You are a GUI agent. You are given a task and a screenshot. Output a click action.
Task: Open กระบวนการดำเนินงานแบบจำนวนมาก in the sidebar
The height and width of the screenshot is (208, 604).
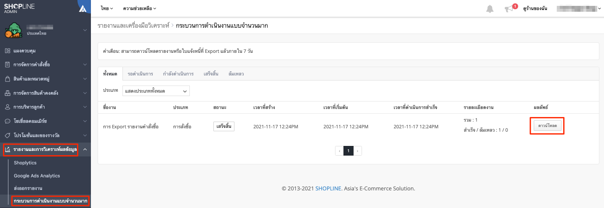50,201
